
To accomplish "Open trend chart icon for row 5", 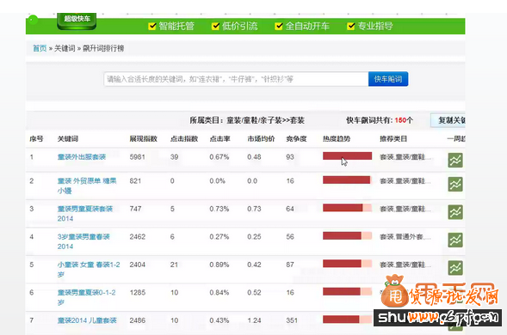I will (x=455, y=268).
